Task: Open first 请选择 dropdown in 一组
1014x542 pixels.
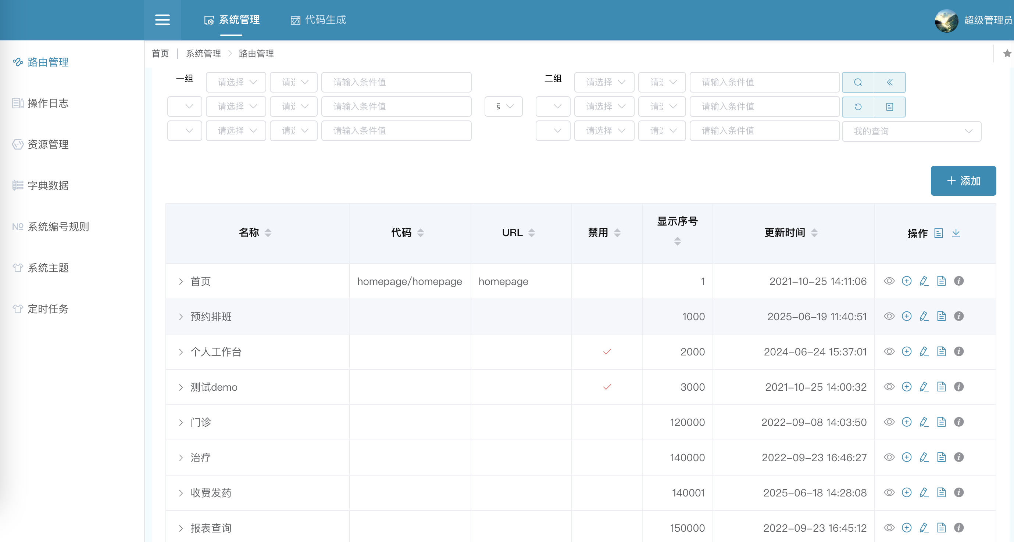Action: pos(236,82)
